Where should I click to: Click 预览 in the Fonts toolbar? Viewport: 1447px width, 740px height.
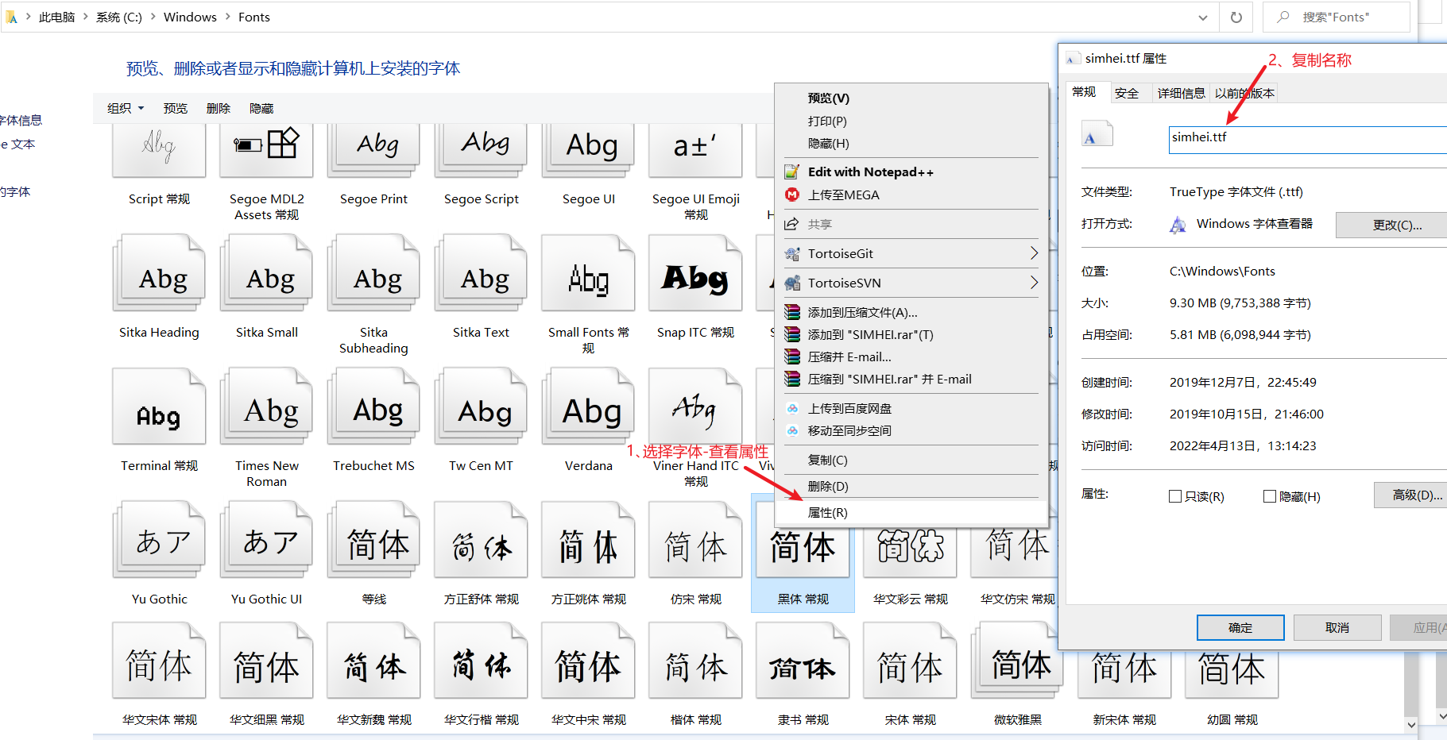(176, 108)
